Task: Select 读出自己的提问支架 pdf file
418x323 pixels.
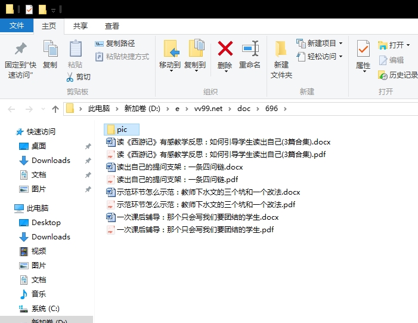Action: tap(172, 180)
